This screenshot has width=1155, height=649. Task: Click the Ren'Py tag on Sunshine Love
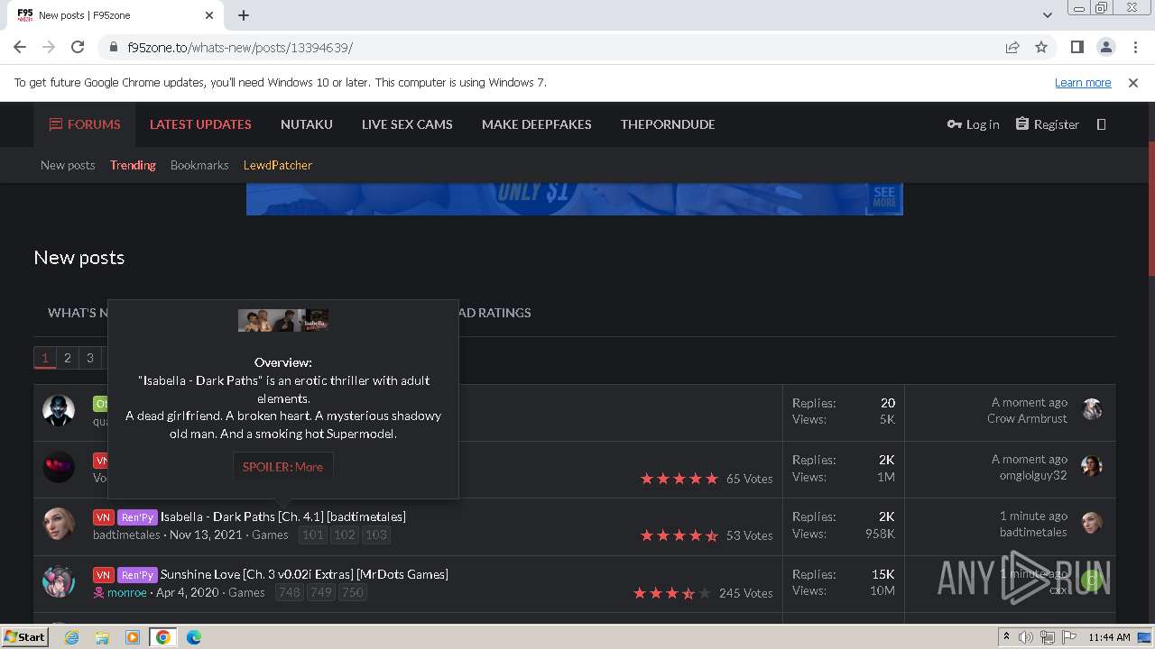(137, 575)
